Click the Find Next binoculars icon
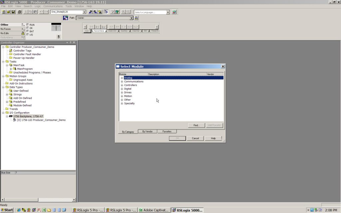The image size is (341, 213). [x=95, y=12]
